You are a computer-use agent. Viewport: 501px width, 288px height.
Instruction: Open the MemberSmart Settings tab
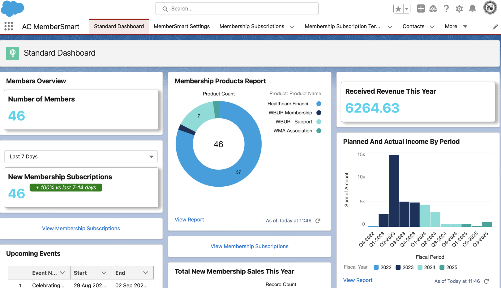tap(182, 27)
